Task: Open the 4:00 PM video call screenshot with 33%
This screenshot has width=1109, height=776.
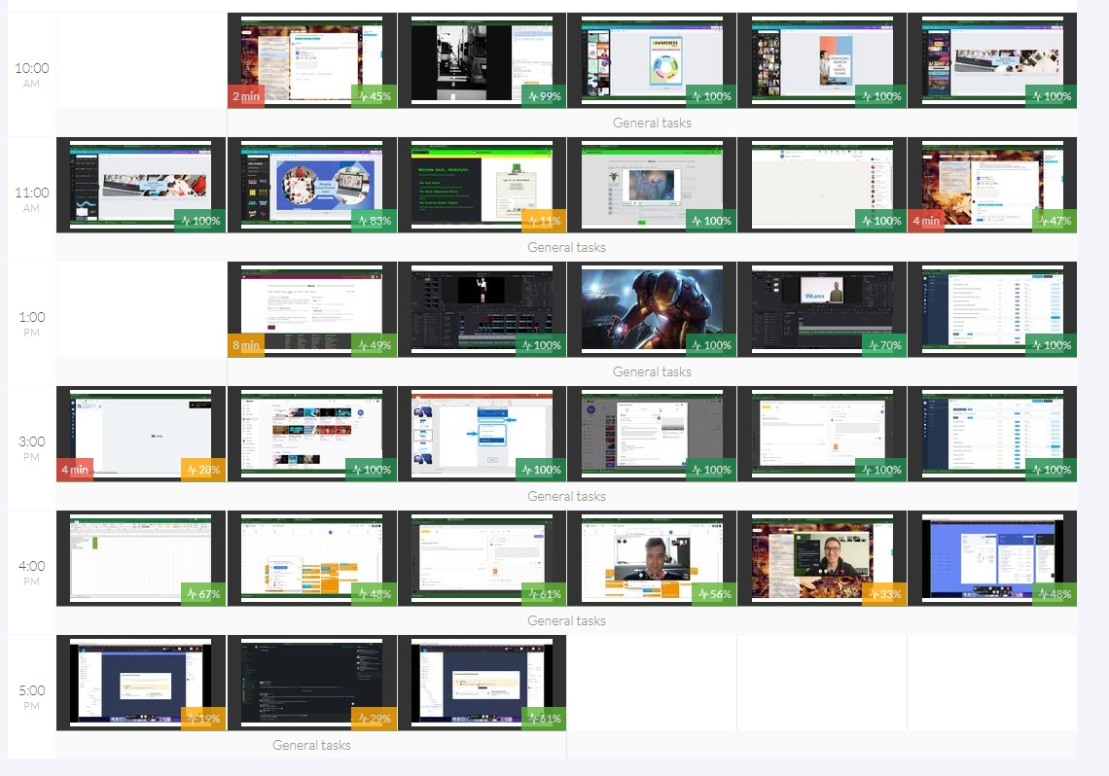Action: click(822, 557)
